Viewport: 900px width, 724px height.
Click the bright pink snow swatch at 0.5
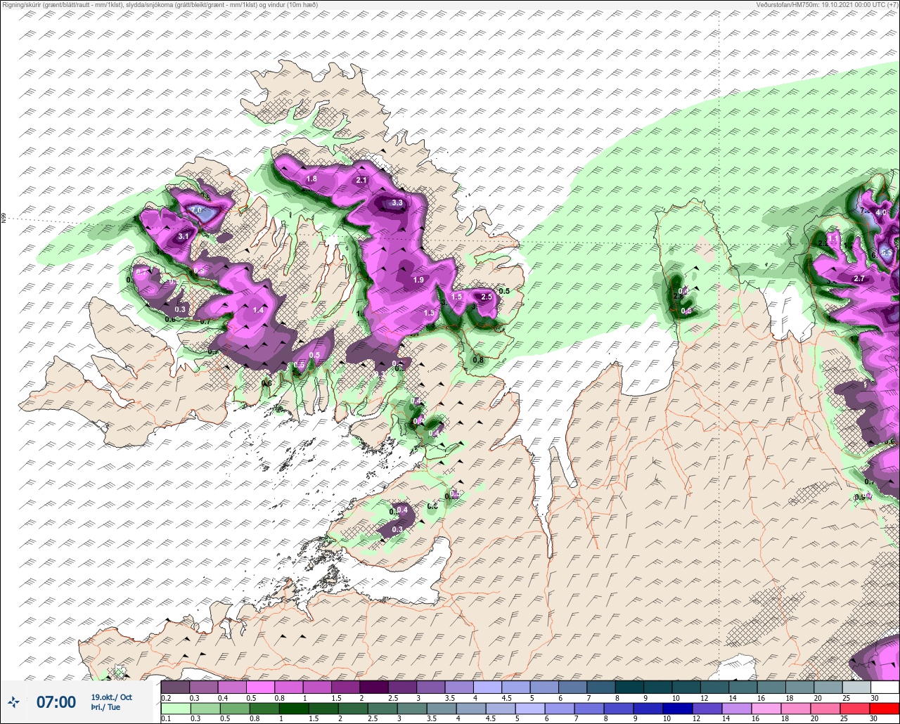tap(260, 686)
